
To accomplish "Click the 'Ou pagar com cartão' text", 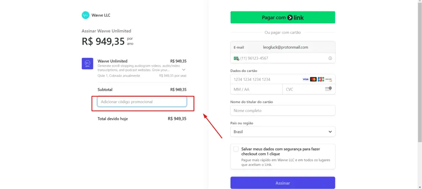I will point(283,32).
